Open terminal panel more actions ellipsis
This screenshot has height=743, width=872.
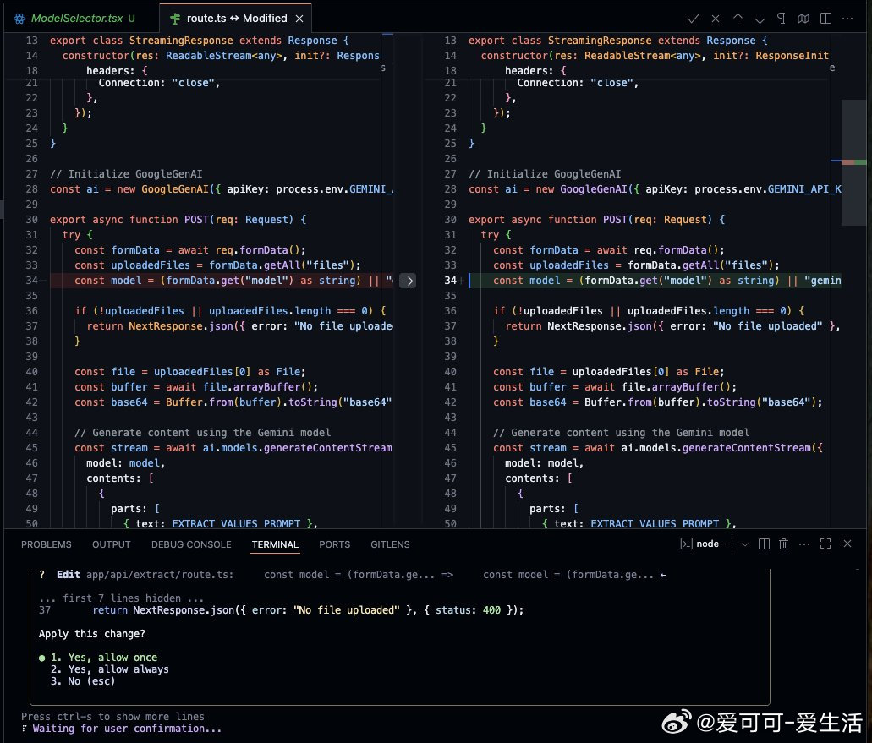coord(804,544)
